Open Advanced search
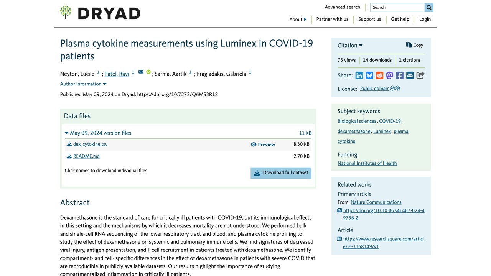The image size is (491, 276). point(342,7)
